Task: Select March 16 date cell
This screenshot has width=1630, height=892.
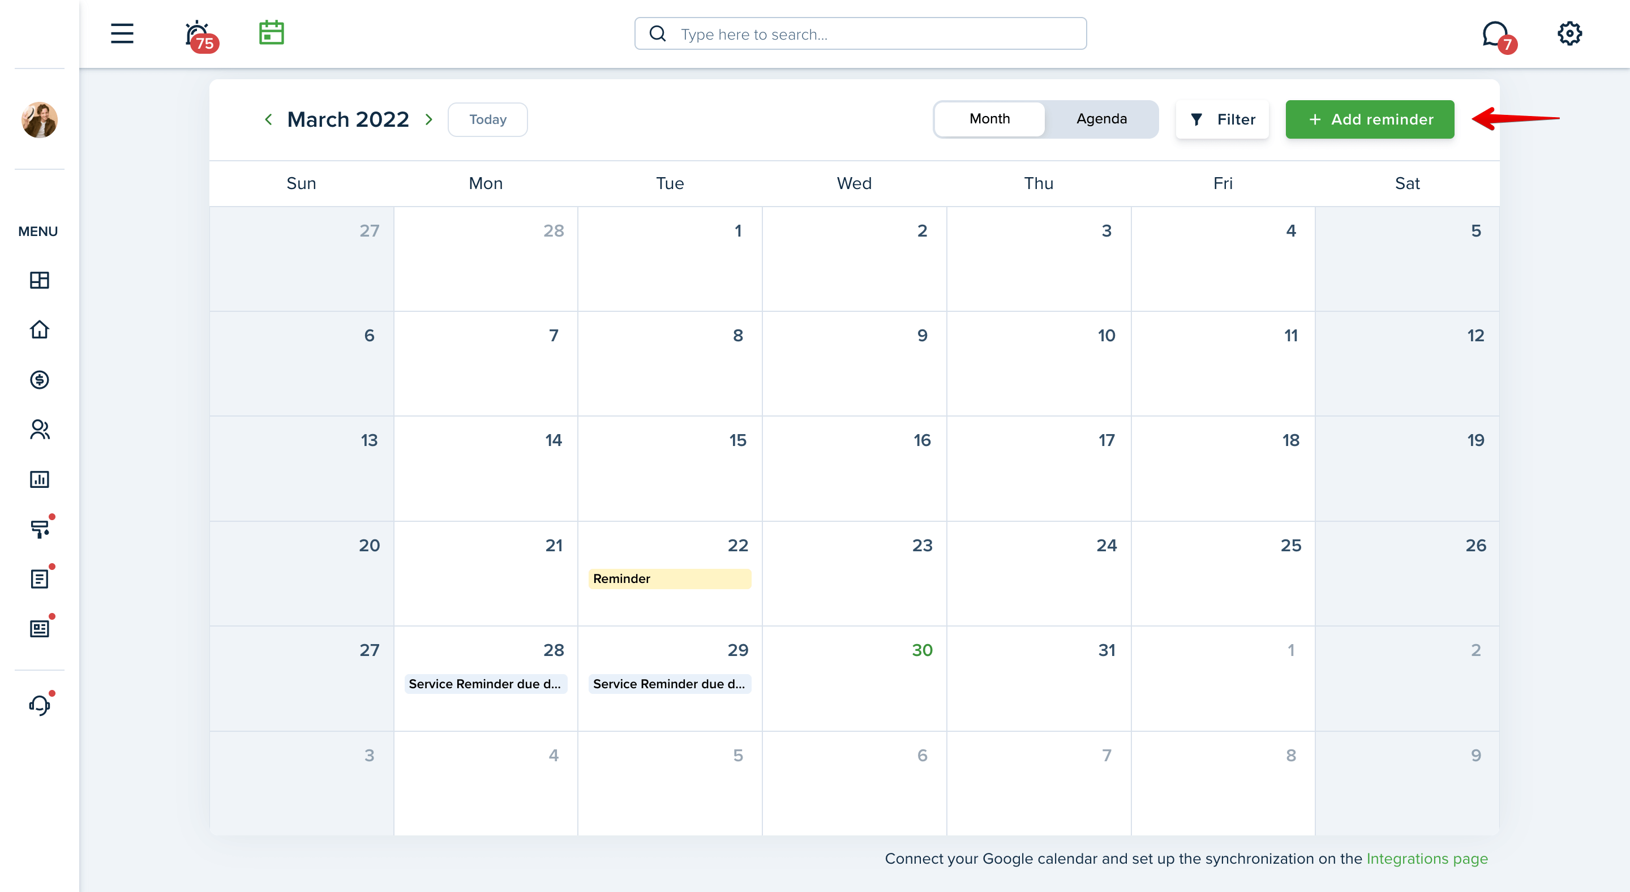Action: 854,469
